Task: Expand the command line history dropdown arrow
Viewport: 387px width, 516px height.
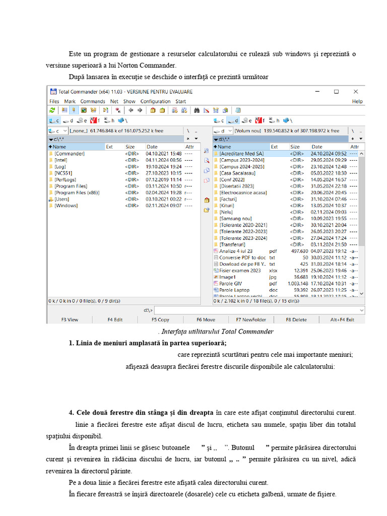Action: pyautogui.click(x=362, y=310)
